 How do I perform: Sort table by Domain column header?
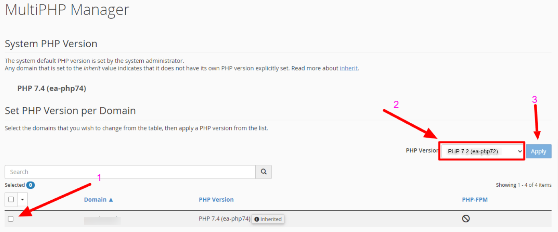click(x=95, y=200)
